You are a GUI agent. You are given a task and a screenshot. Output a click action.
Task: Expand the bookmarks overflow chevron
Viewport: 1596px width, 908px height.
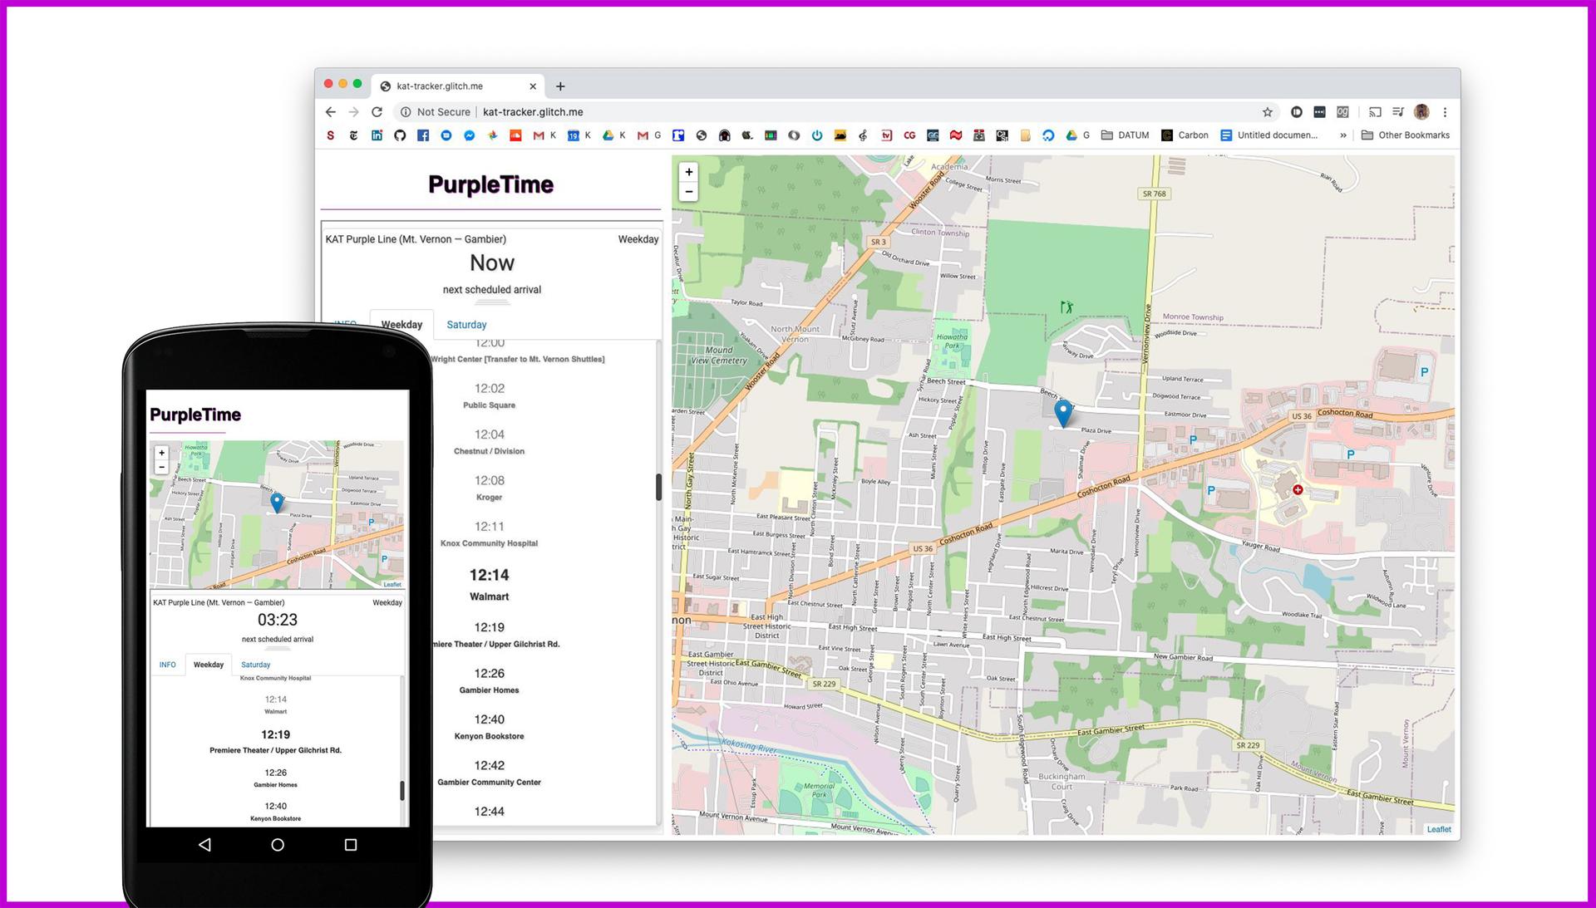pos(1343,135)
